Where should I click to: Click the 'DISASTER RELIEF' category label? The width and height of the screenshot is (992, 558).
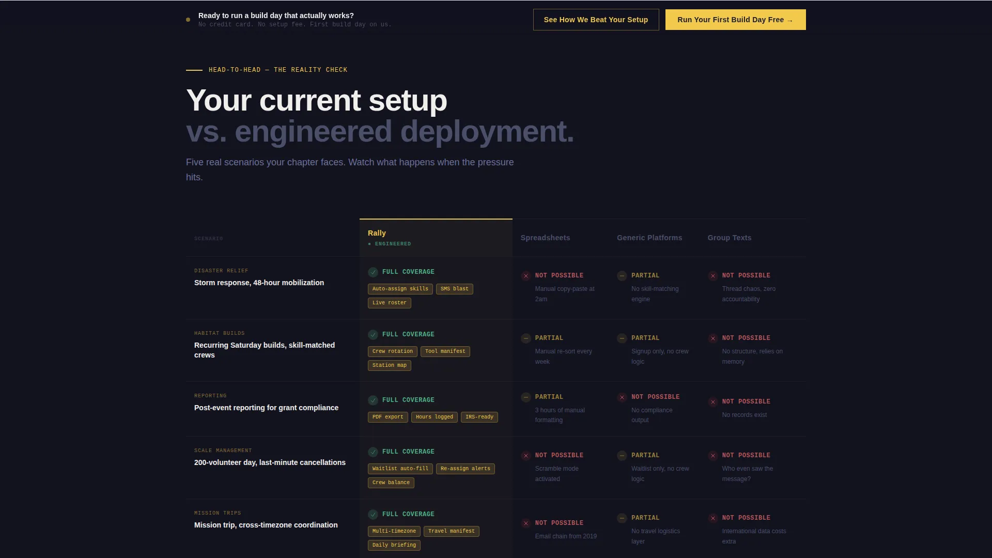221,271
